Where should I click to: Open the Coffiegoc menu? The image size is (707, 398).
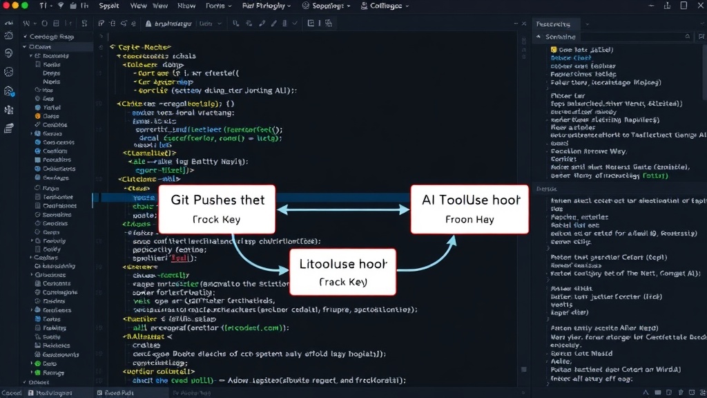pos(385,6)
